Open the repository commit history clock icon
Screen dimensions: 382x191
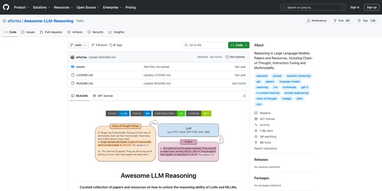pos(227,57)
